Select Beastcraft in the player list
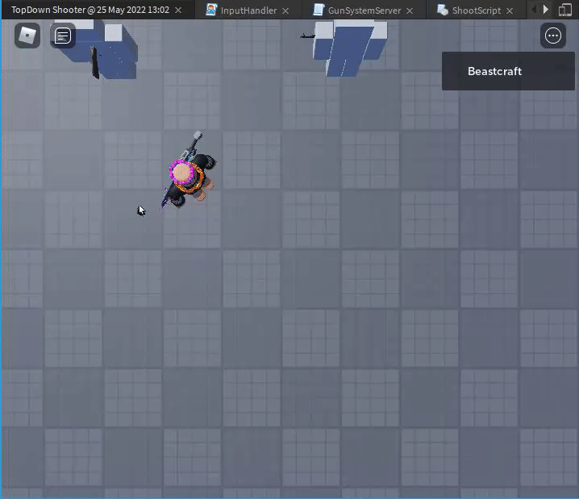 (508, 71)
